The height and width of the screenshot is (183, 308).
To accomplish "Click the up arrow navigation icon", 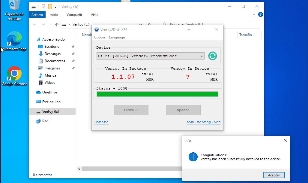I will (x=57, y=25).
